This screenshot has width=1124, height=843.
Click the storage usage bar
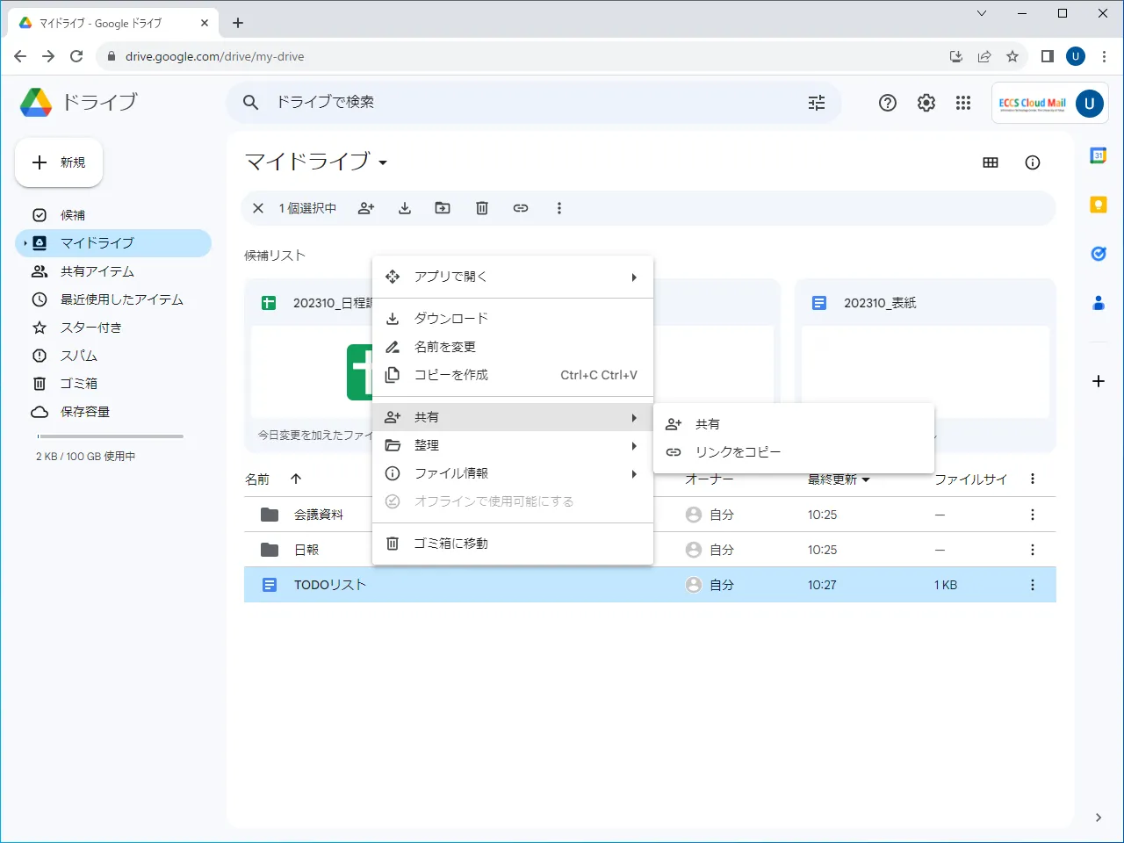(x=111, y=436)
